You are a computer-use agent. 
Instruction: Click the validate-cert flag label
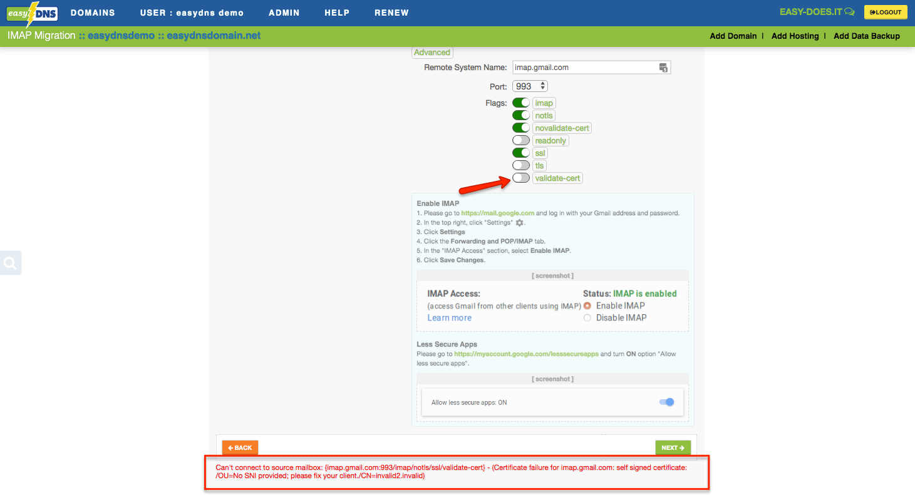[x=557, y=178]
